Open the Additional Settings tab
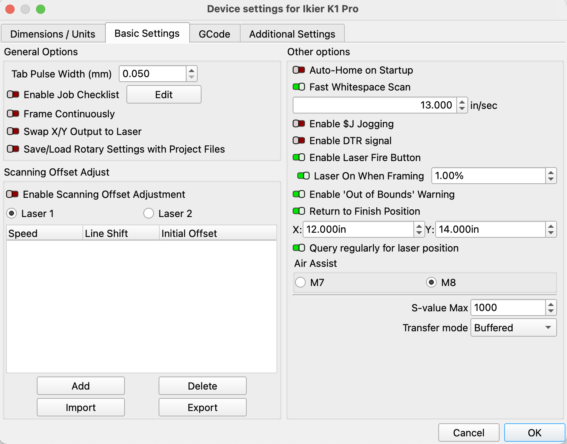This screenshot has width=567, height=444. 292,34
